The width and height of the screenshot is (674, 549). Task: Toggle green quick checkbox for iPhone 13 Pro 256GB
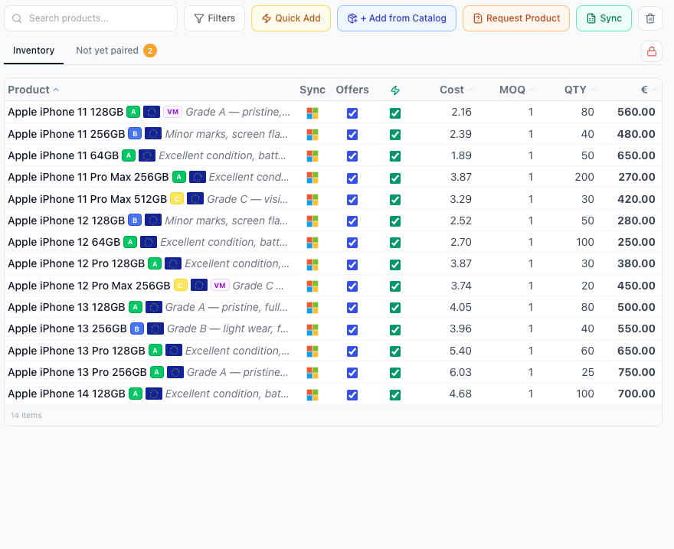[395, 373]
